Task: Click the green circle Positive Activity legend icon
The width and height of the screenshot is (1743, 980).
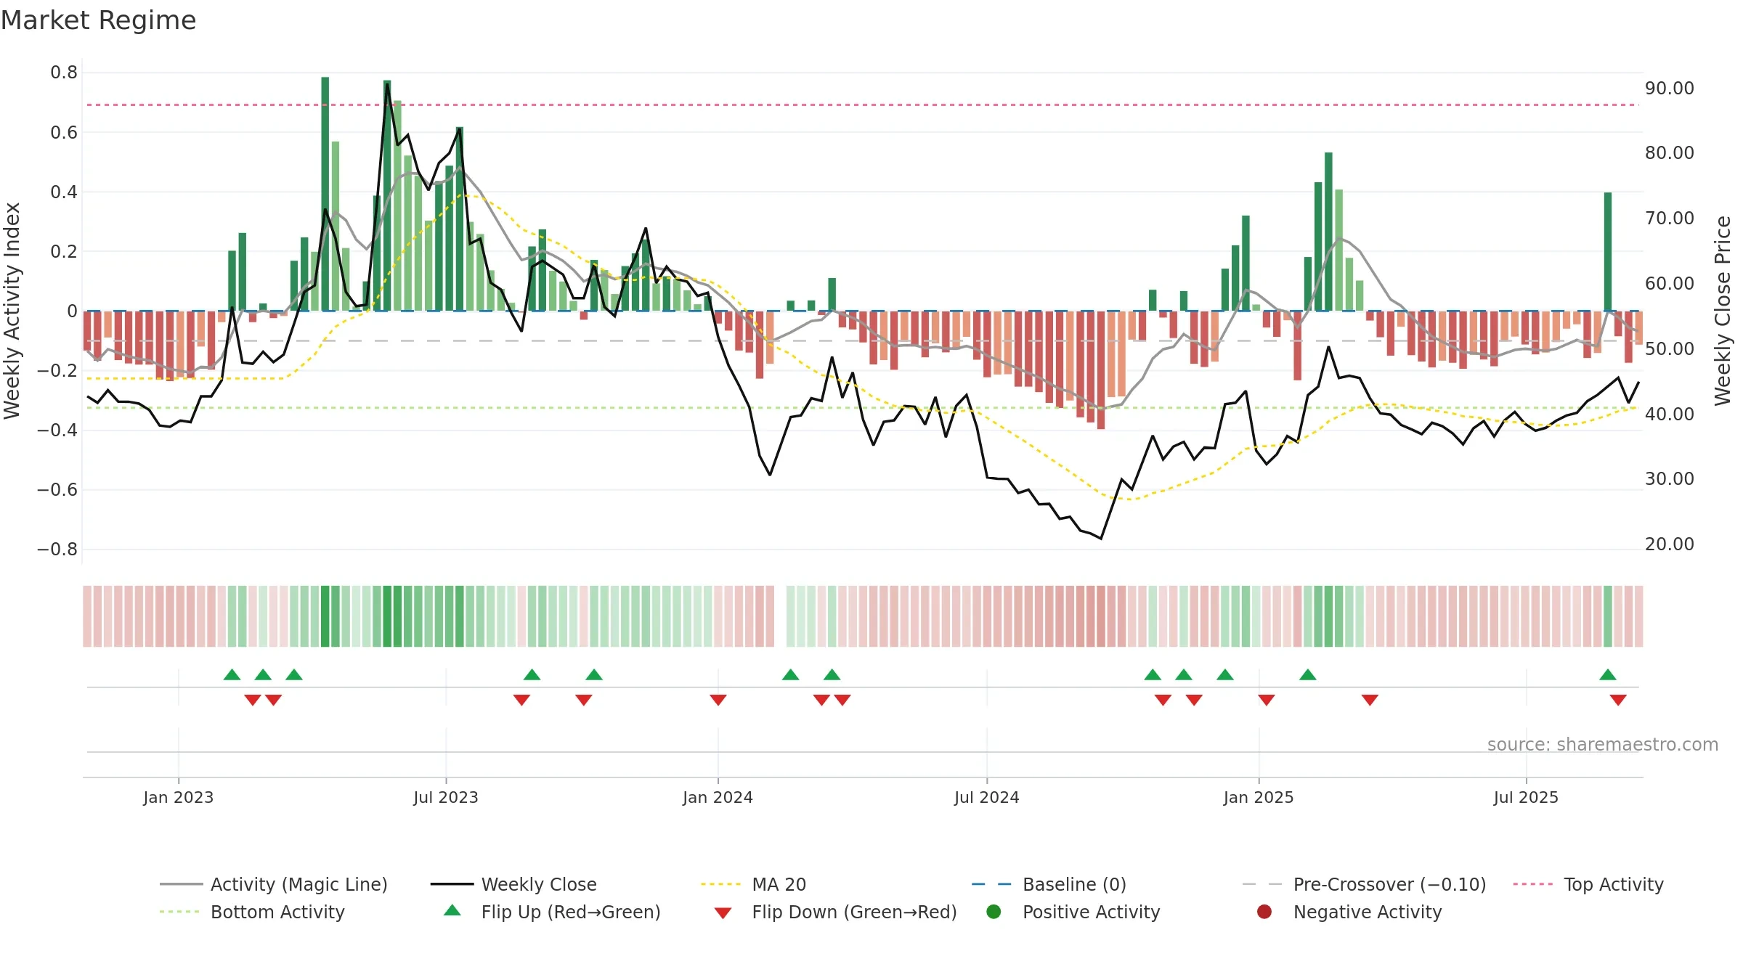Action: tap(994, 912)
